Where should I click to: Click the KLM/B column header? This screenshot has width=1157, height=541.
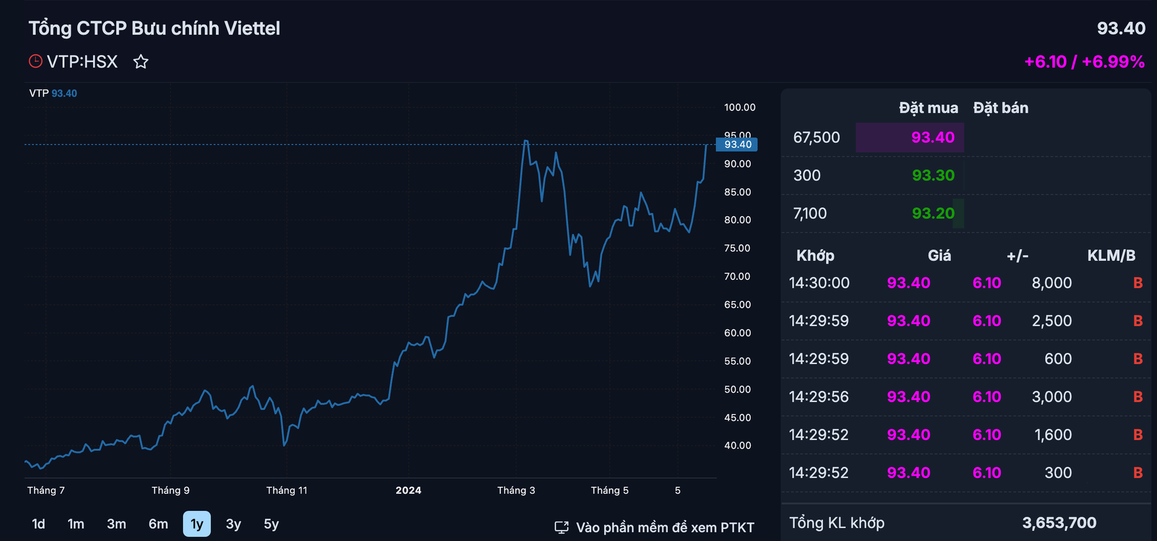click(x=1111, y=255)
